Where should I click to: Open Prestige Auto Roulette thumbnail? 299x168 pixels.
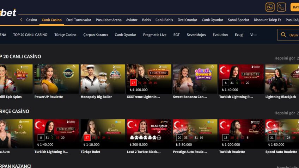pyautogui.click(x=195, y=134)
